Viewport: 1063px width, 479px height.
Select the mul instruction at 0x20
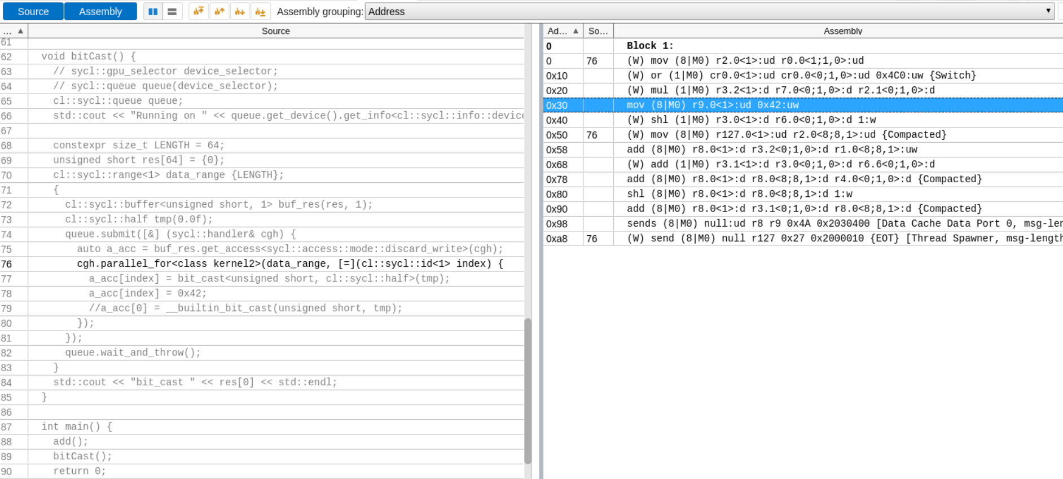point(803,90)
